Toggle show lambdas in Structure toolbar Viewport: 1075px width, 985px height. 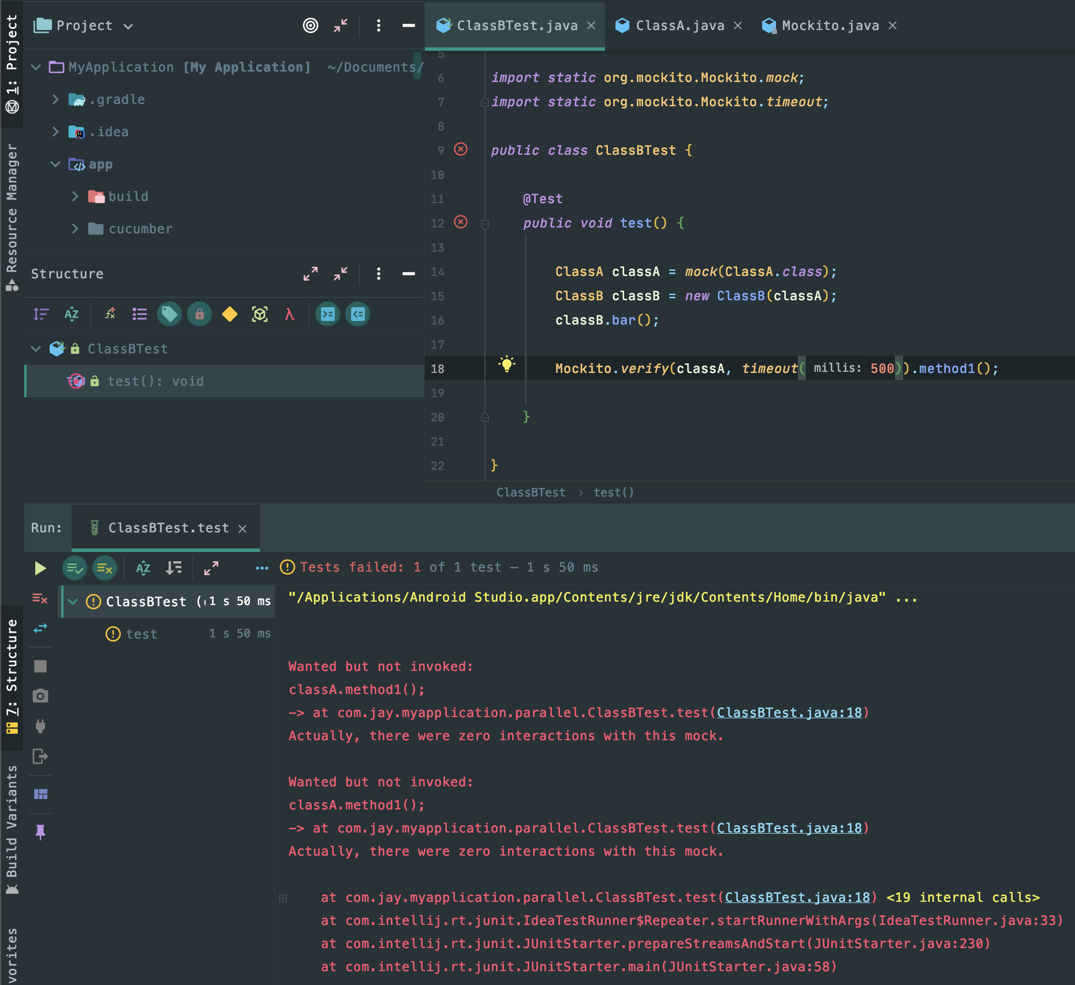(x=290, y=314)
